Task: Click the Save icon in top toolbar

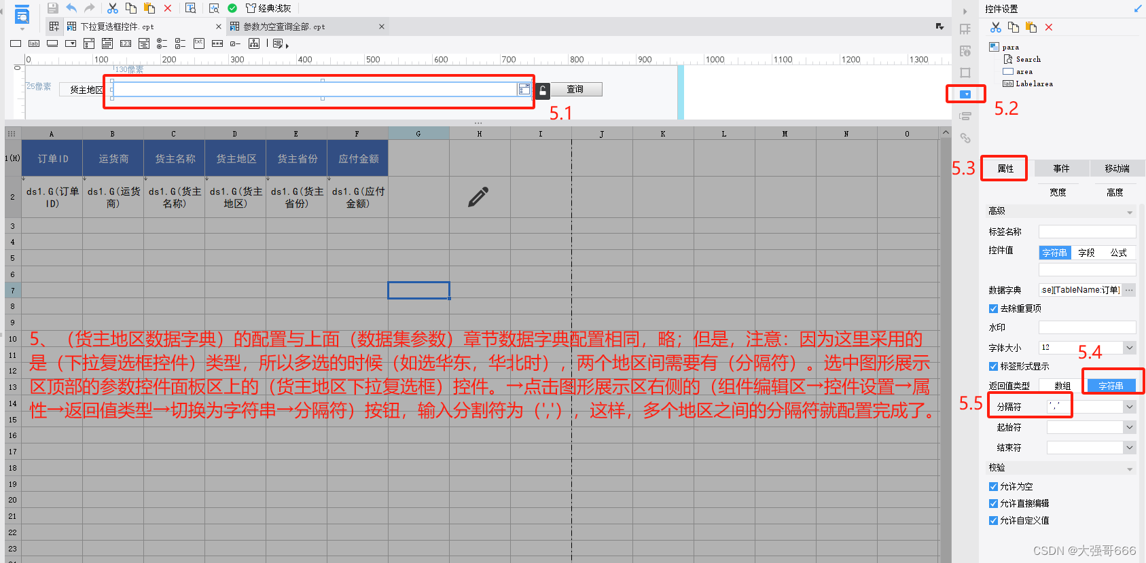Action: pyautogui.click(x=52, y=8)
